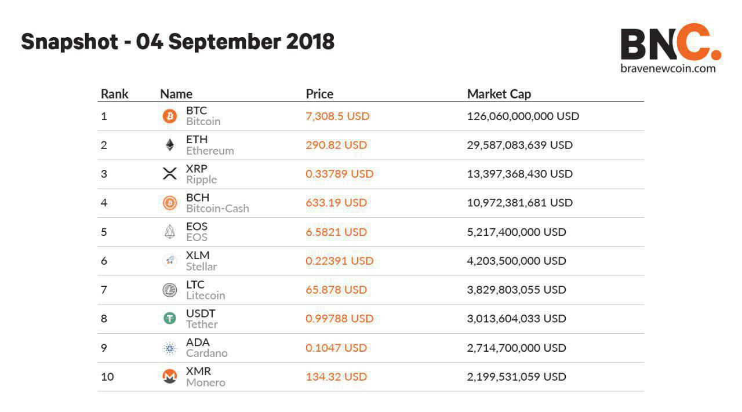Select the Rank column header

[x=114, y=94]
